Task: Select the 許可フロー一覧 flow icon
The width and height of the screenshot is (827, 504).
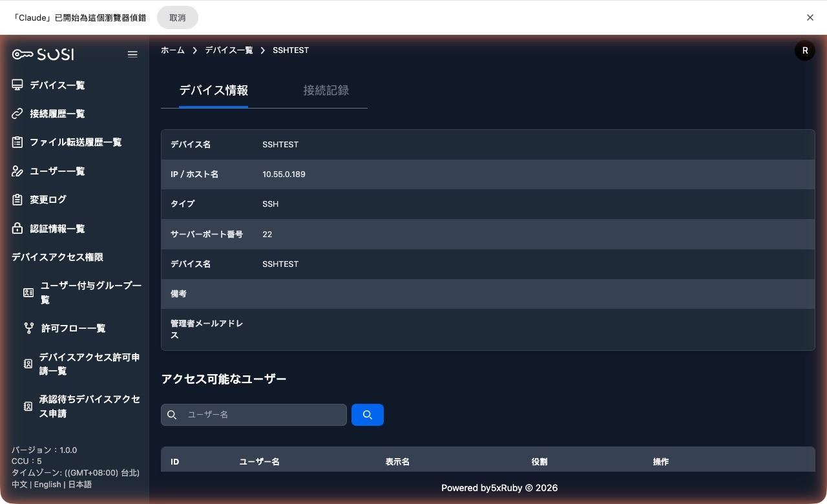Action: point(29,328)
